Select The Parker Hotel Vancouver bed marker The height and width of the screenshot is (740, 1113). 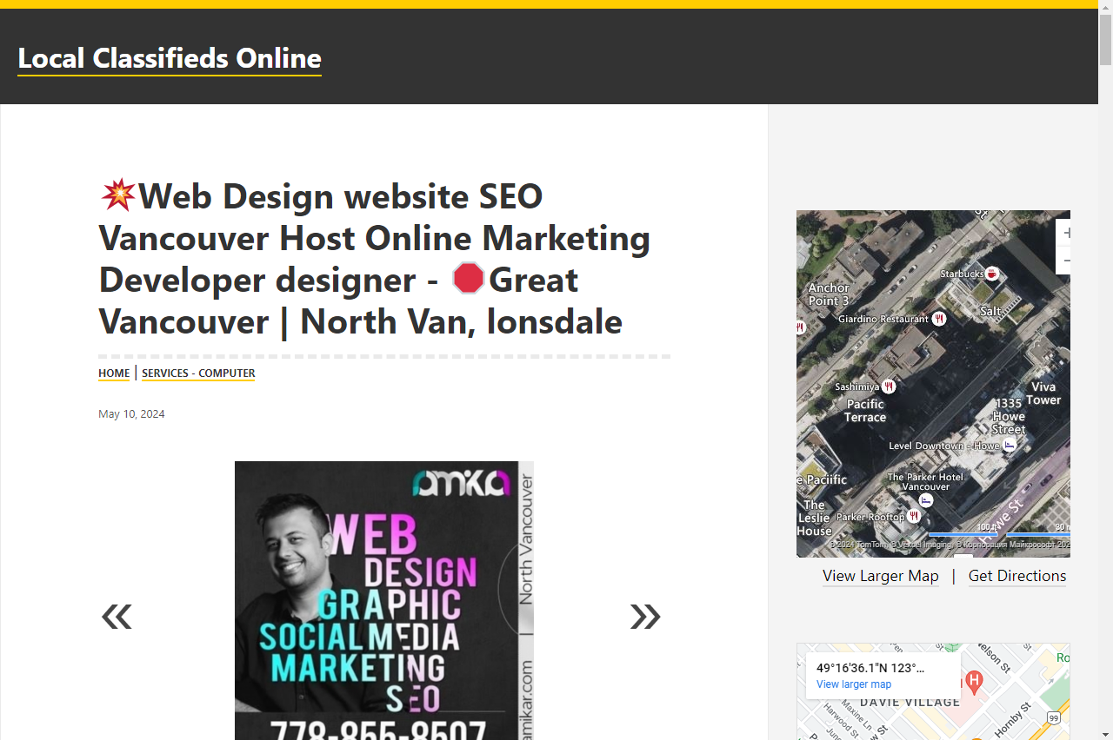tap(927, 500)
